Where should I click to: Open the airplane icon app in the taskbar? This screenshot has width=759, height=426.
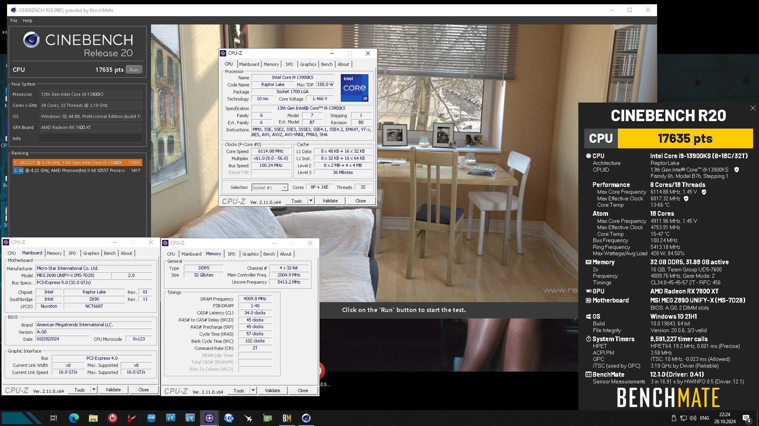pyautogui.click(x=248, y=418)
